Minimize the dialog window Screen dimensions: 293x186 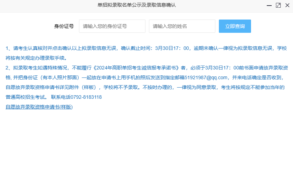click(x=269, y=6)
